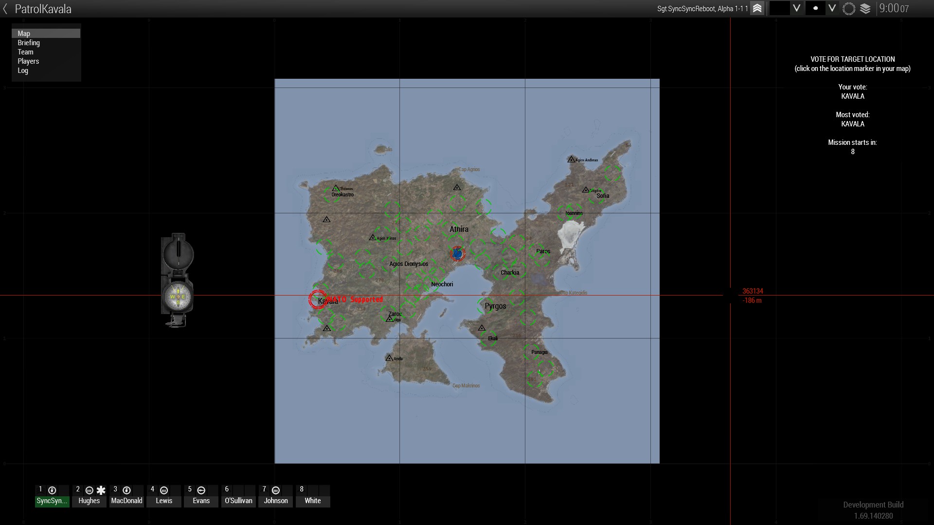This screenshot has height=525, width=934.
Task: Click the medic star icon next to Hughes
Action: pyautogui.click(x=101, y=490)
